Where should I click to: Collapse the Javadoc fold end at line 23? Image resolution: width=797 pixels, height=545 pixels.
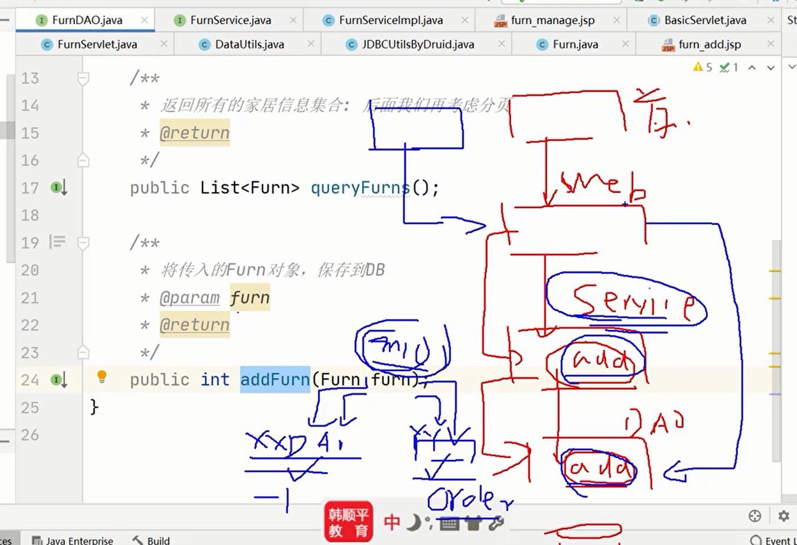click(83, 352)
